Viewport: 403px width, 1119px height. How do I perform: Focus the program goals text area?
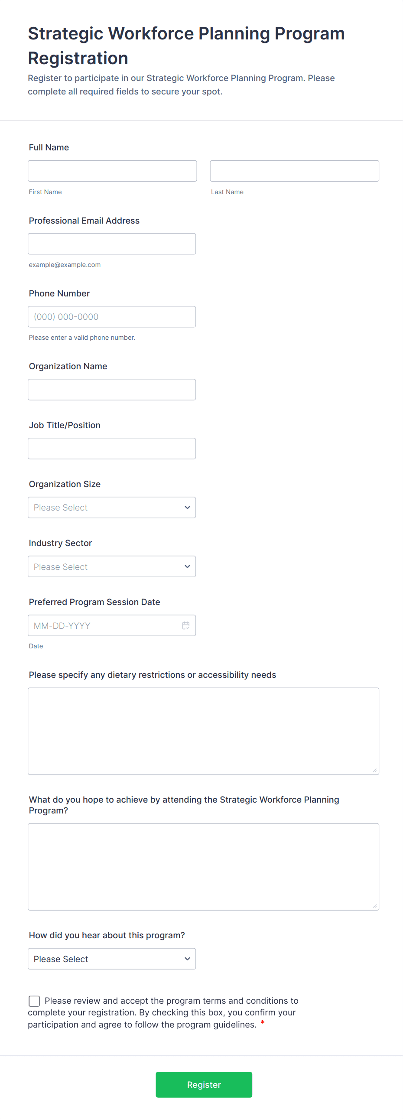[203, 866]
